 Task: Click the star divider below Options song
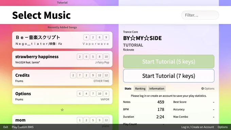coord(62,110)
